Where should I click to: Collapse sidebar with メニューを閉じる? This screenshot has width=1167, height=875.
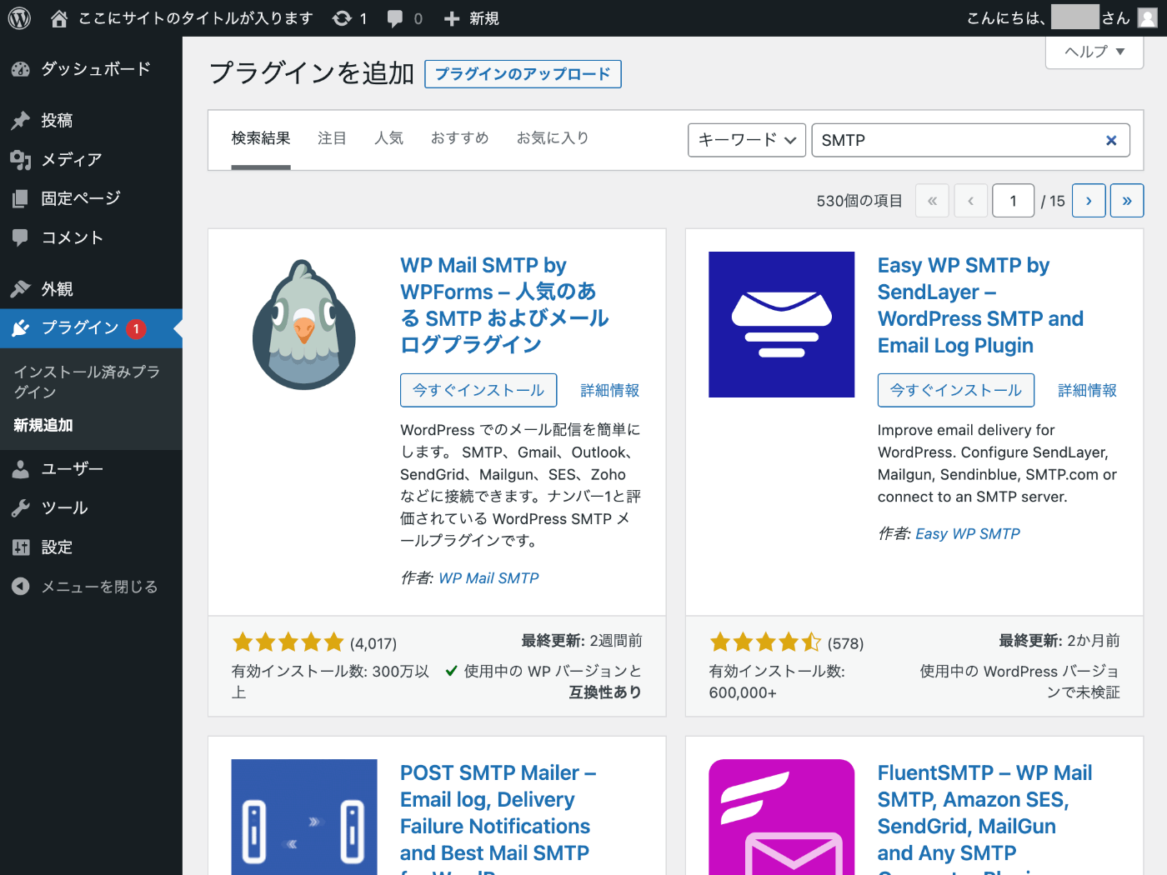click(x=91, y=587)
